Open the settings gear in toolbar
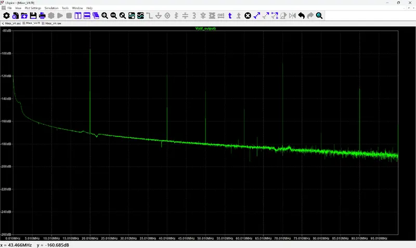This screenshot has height=248, width=416. pos(6,16)
